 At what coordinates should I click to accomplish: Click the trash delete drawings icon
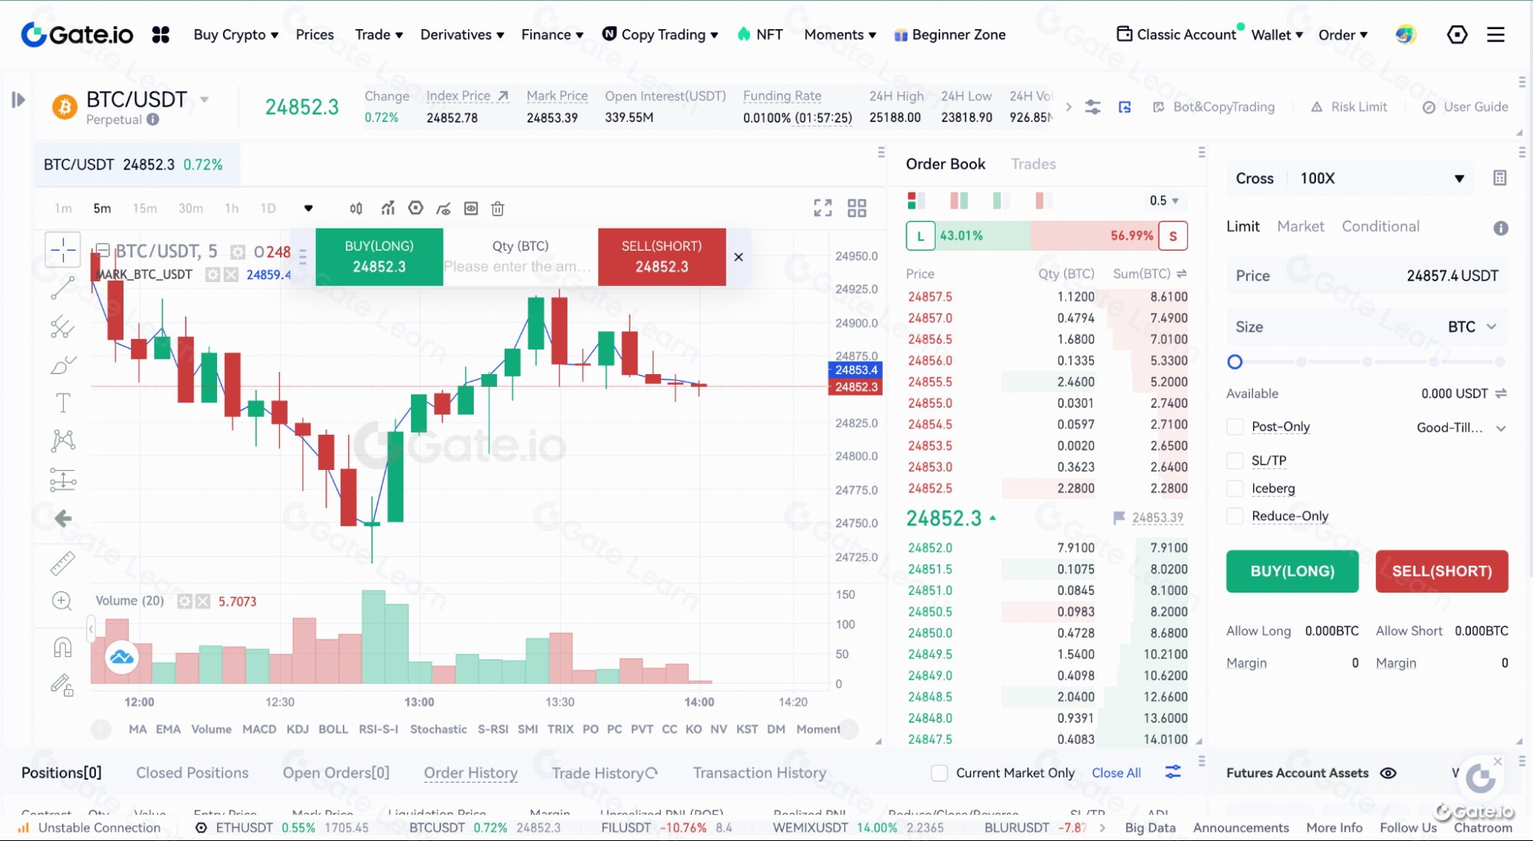(x=498, y=209)
